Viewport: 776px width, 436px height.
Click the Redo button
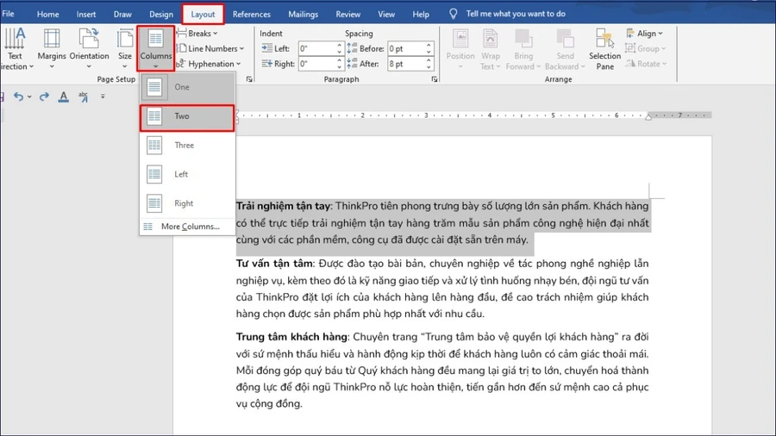44,97
